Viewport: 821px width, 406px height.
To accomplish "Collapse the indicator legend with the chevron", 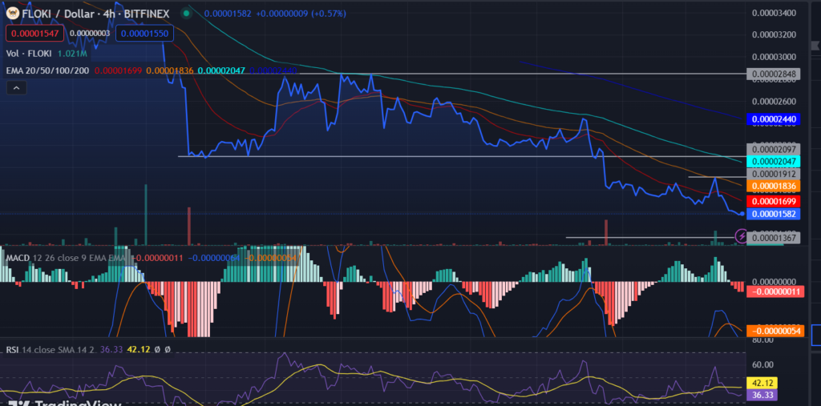I will click(x=16, y=88).
